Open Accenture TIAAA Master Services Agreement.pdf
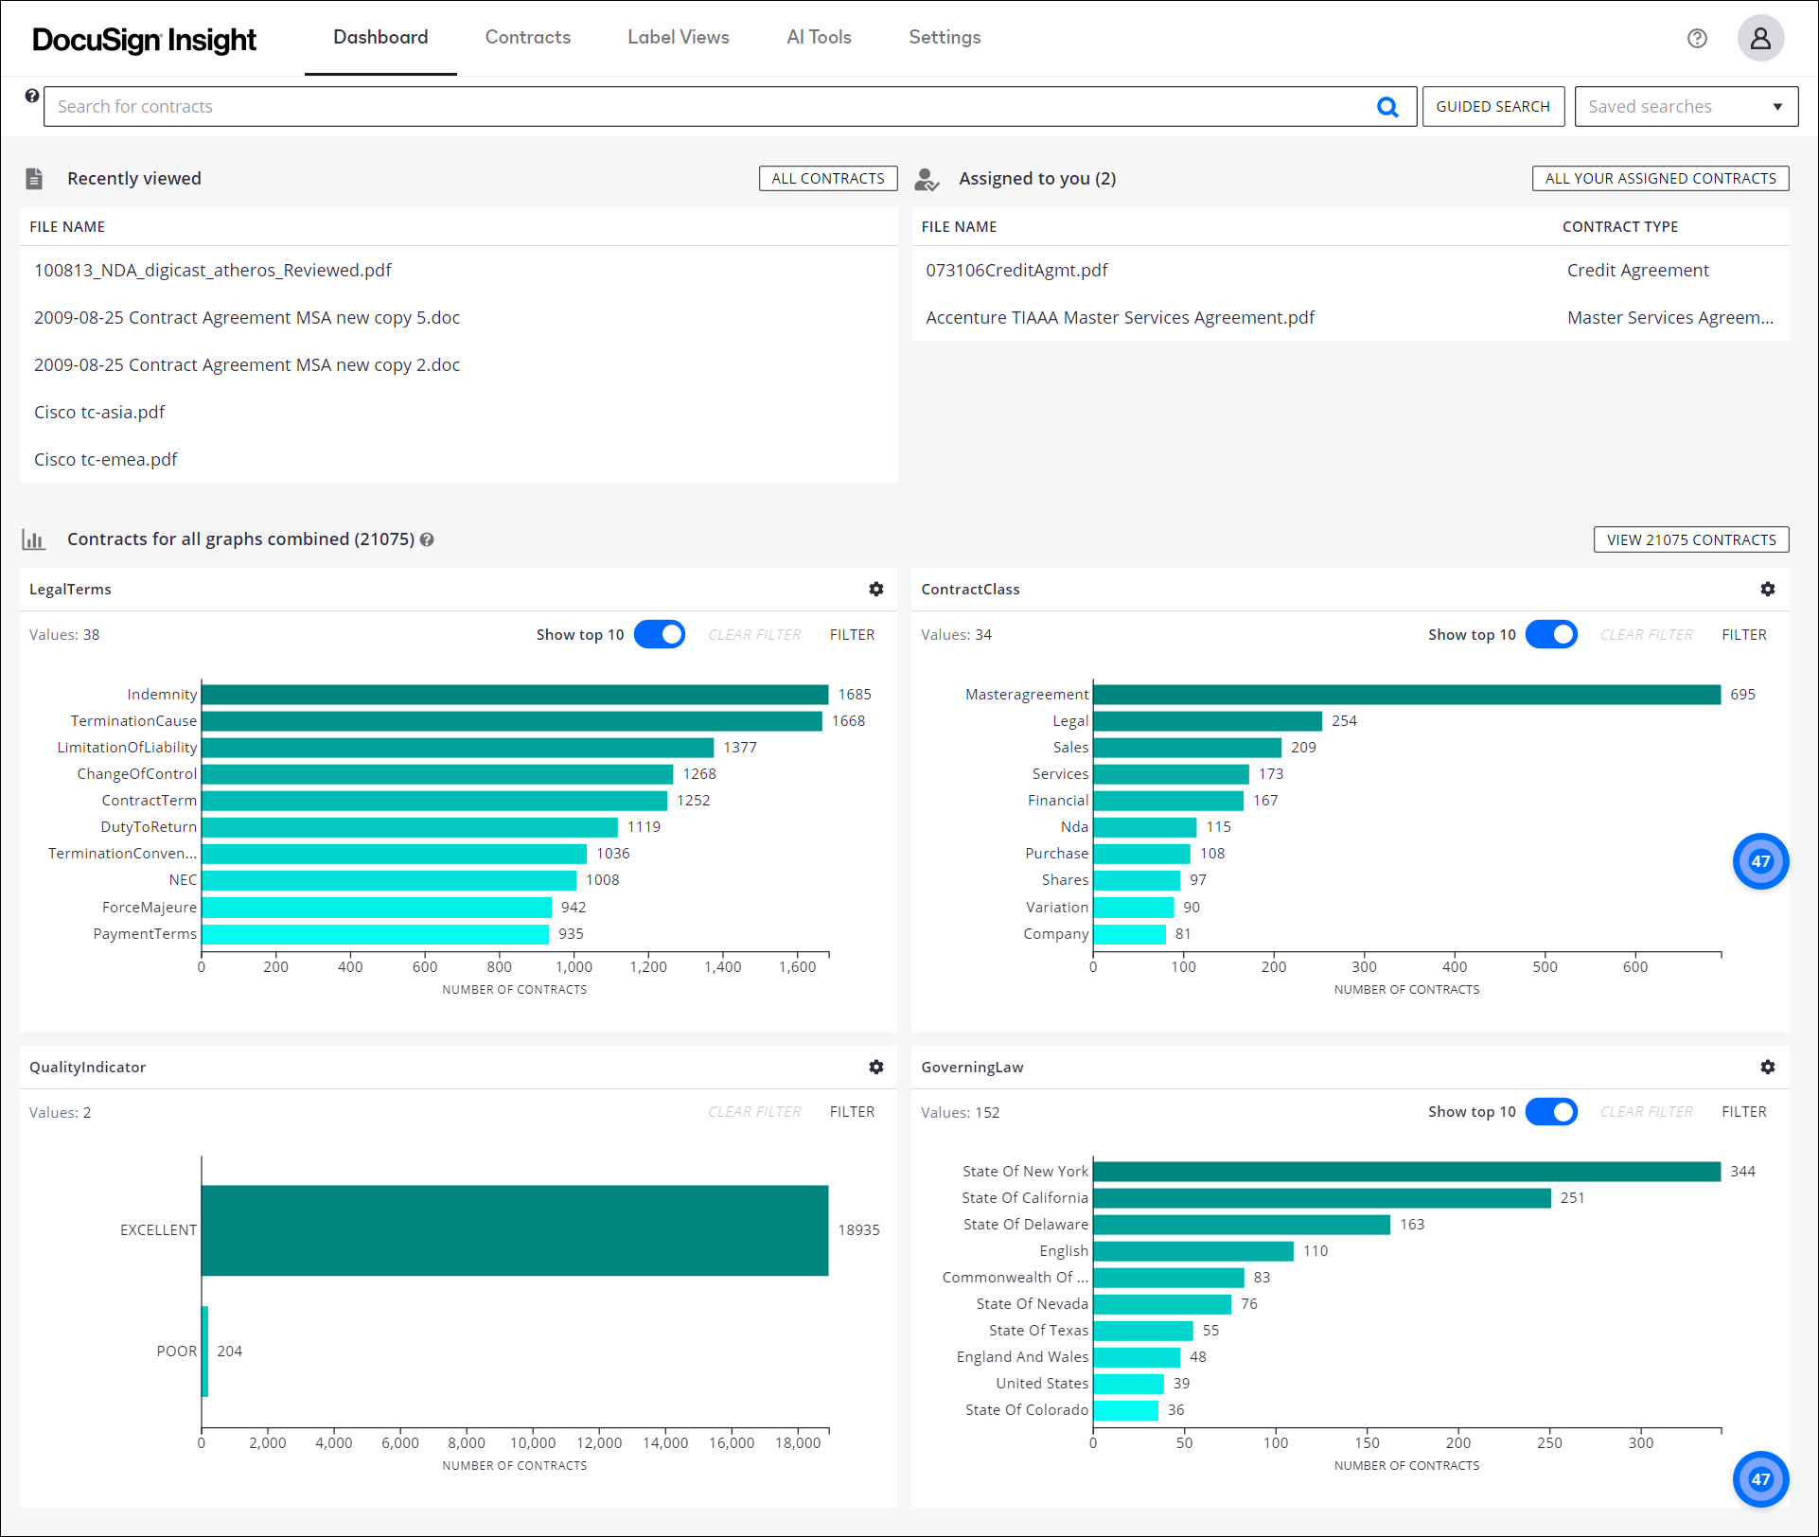This screenshot has width=1819, height=1537. (x=1120, y=317)
